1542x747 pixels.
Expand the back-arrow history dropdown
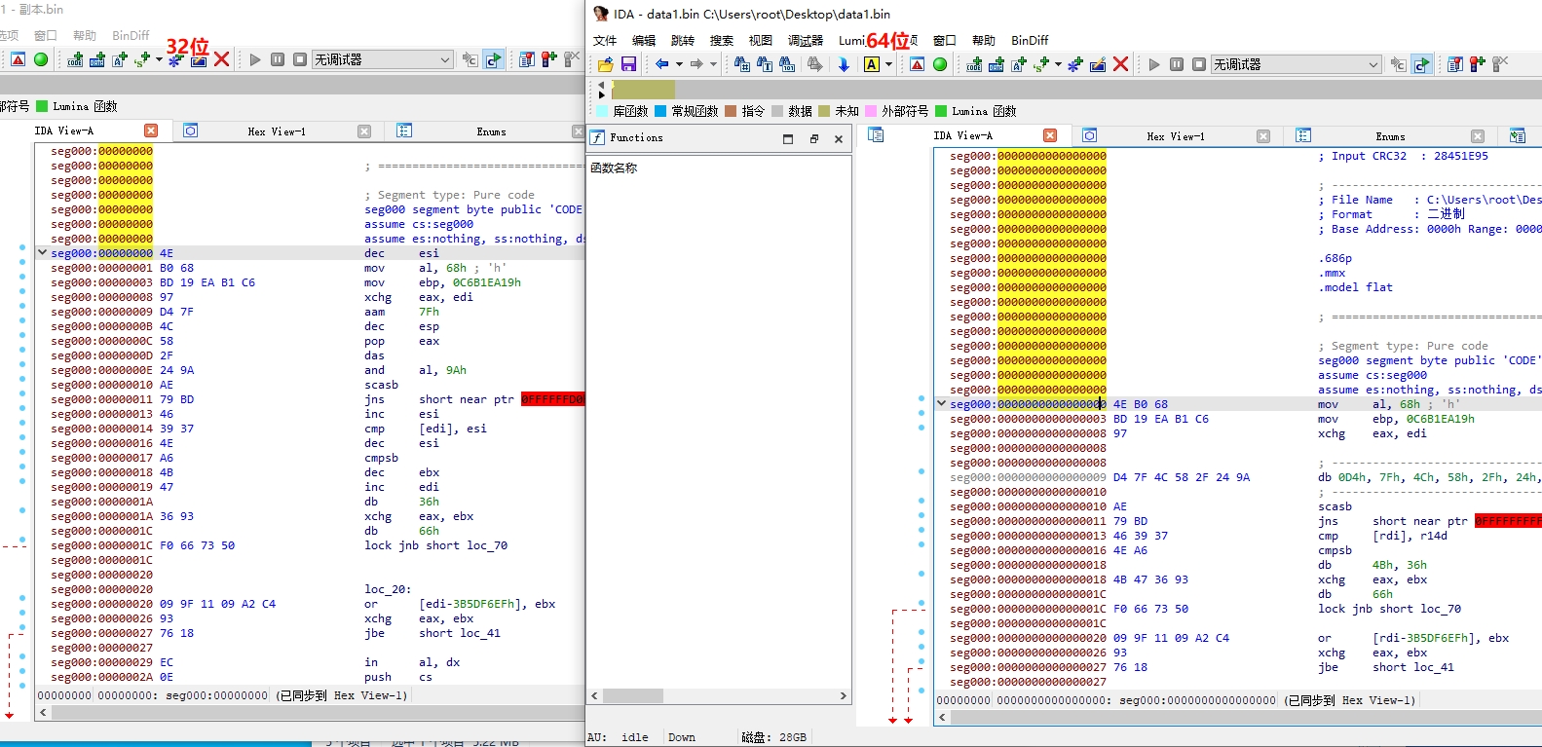pyautogui.click(x=679, y=64)
